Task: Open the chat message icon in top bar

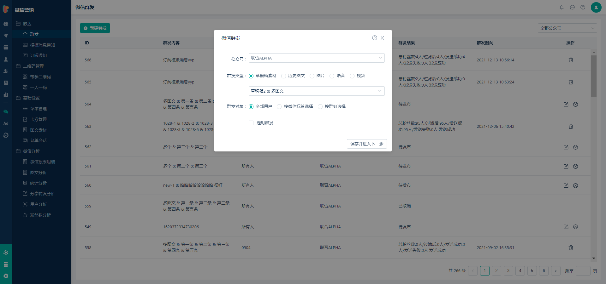Action: coord(572,7)
